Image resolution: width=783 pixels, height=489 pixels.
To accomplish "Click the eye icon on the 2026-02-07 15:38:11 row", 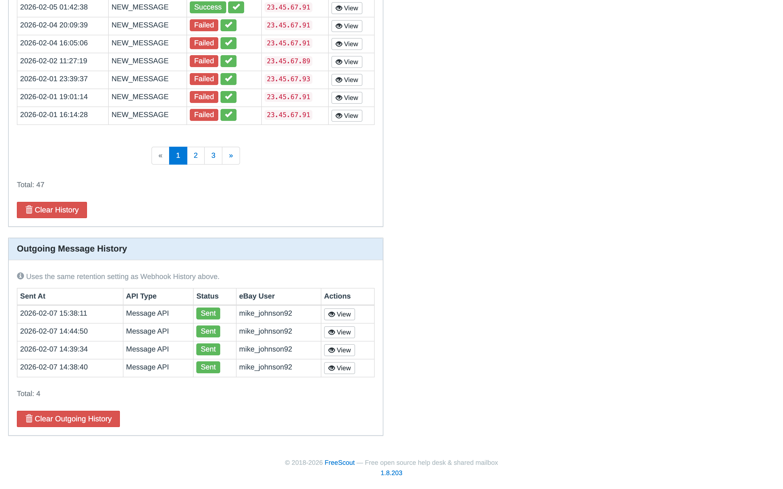I will point(331,314).
